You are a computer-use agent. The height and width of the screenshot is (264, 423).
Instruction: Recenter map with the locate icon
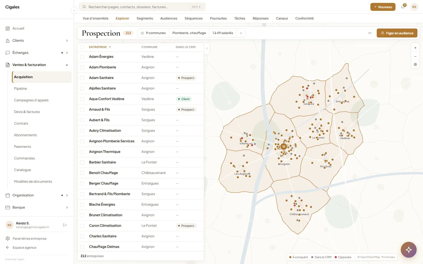click(415, 64)
